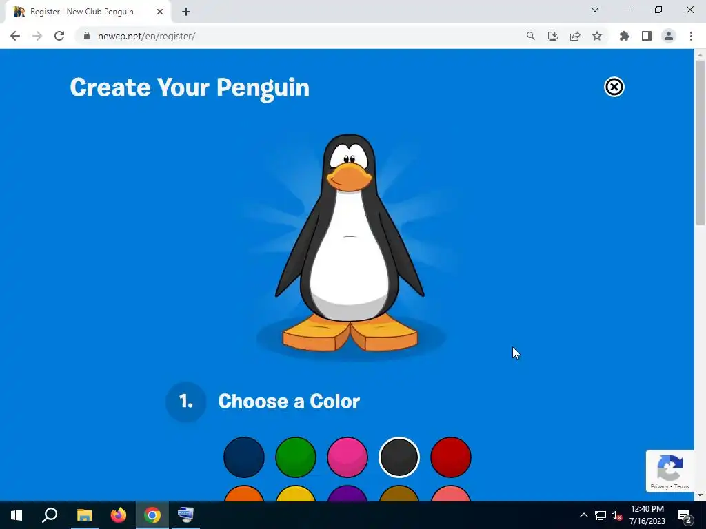Install app icon in address bar
Image resolution: width=706 pixels, height=529 pixels.
[x=553, y=36]
